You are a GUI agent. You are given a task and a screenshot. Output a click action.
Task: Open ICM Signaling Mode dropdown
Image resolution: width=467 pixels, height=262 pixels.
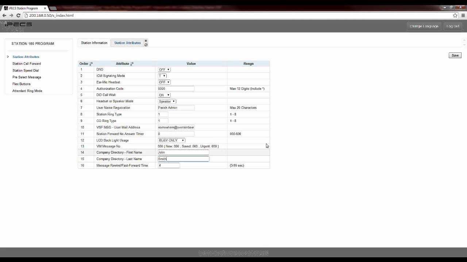[162, 76]
